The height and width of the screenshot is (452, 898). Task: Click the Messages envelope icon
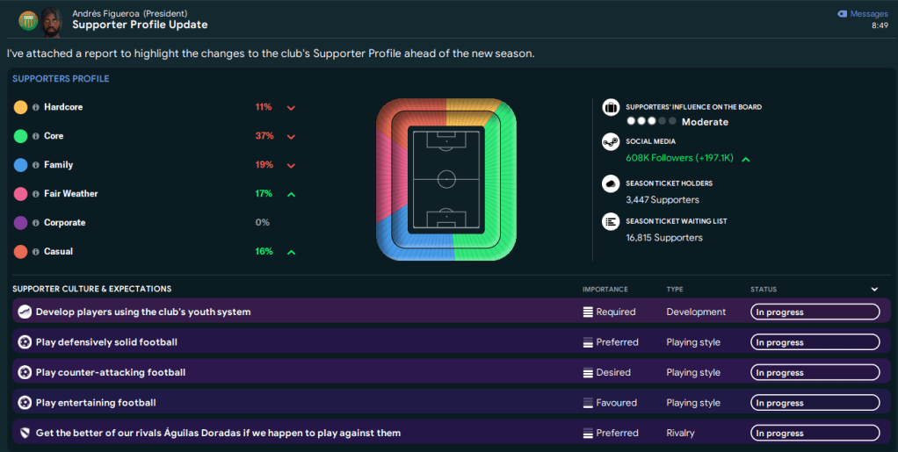click(x=842, y=14)
